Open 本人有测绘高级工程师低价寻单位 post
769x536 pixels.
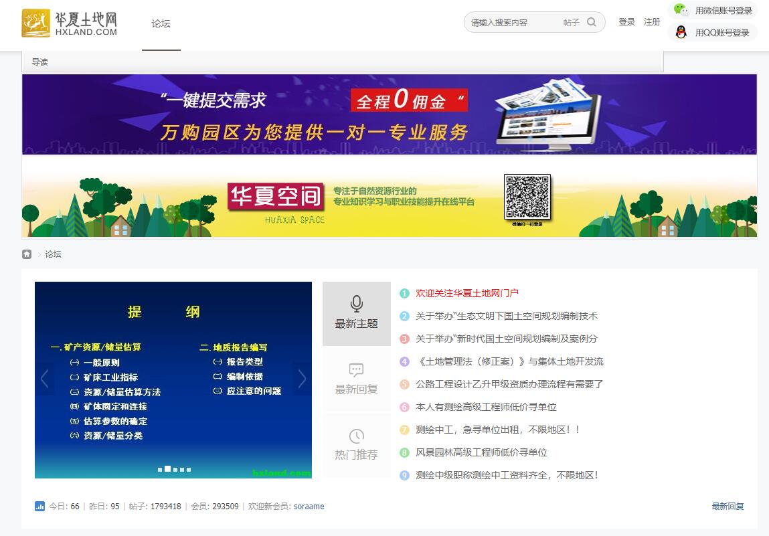tap(486, 407)
